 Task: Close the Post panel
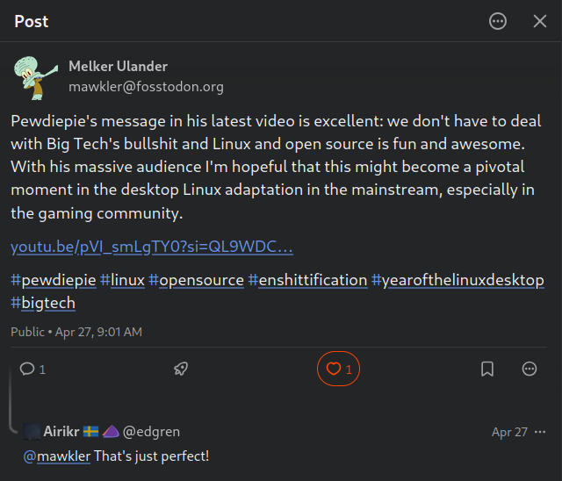540,21
